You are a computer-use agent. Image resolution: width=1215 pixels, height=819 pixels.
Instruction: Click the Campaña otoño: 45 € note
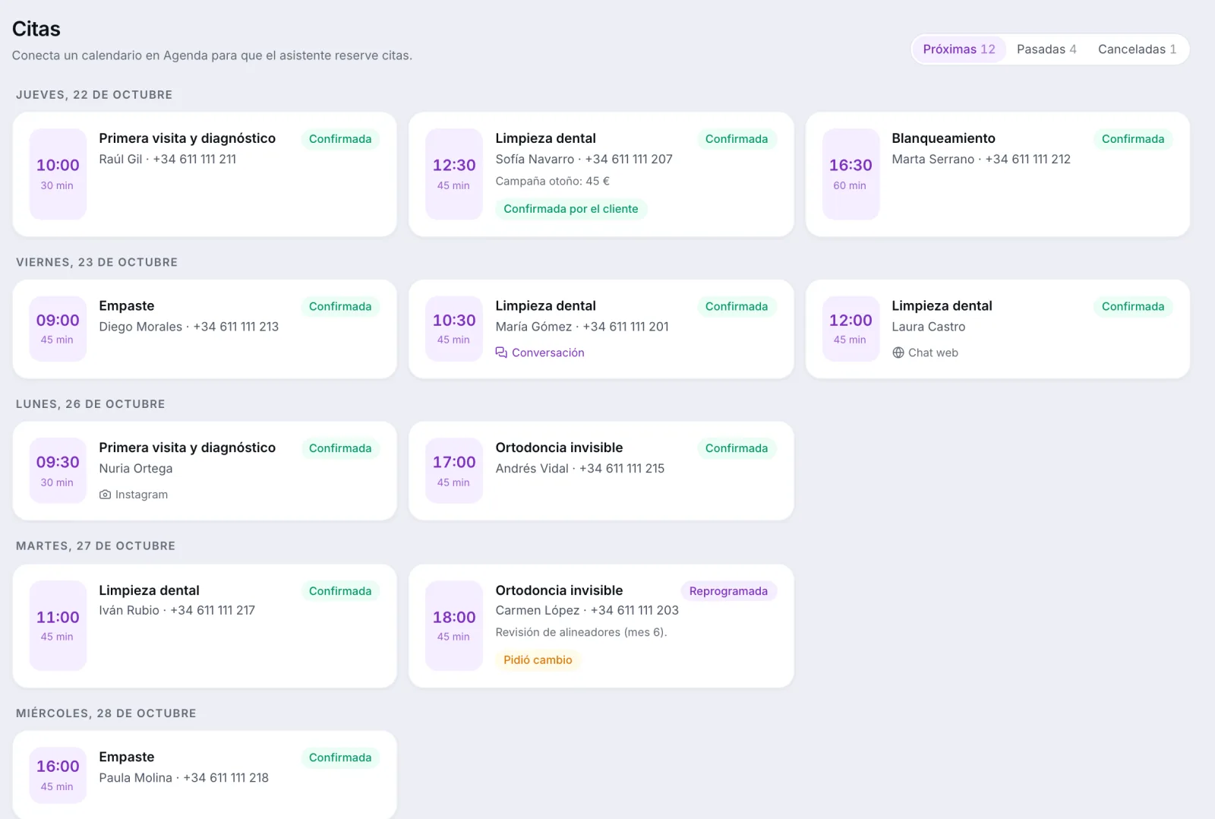553,181
